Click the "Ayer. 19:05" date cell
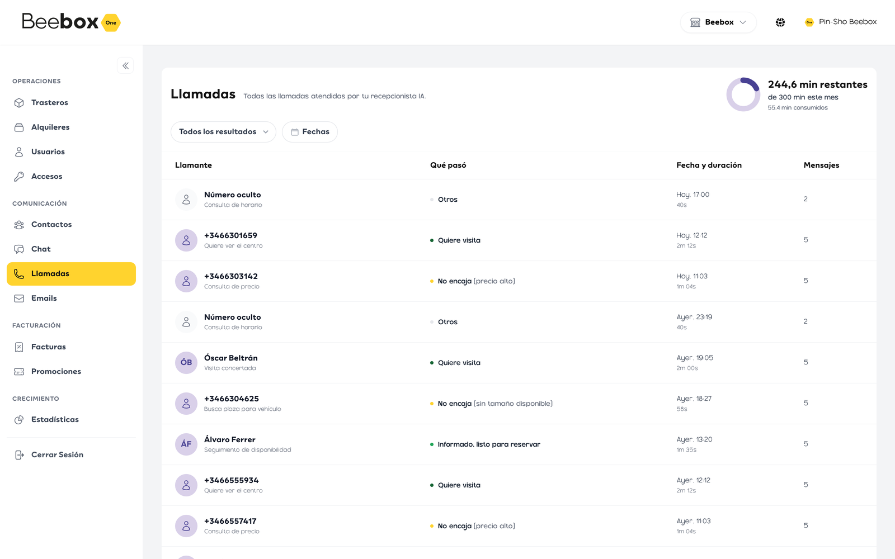895x559 pixels. pos(695,358)
